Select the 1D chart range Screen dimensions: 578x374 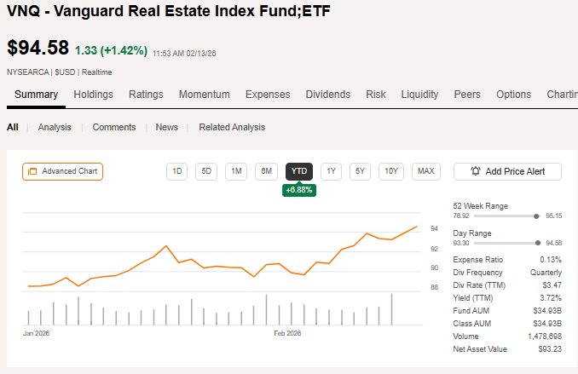pyautogui.click(x=177, y=171)
